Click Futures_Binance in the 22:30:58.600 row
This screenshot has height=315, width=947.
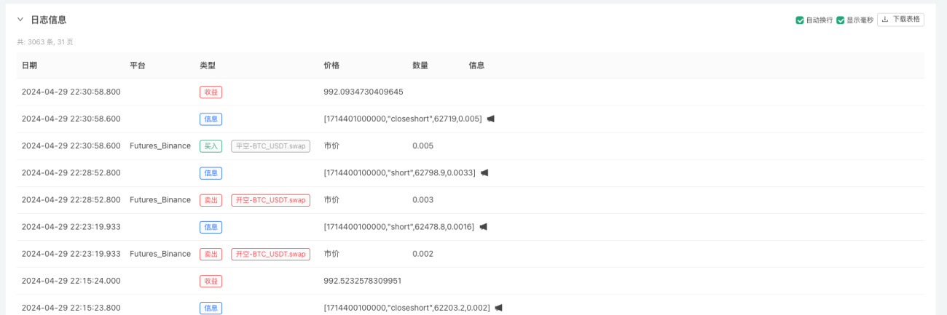pos(160,145)
